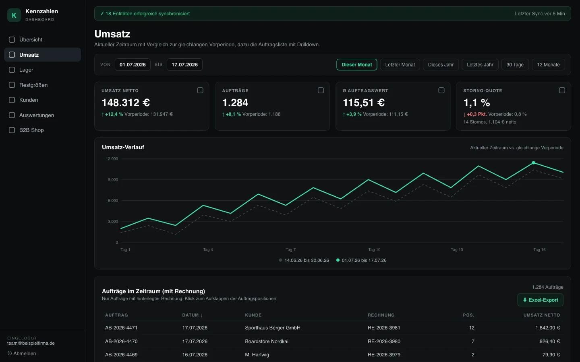Image resolution: width=580 pixels, height=362 pixels.
Task: Export orders with Excel-Export button
Action: (x=541, y=300)
